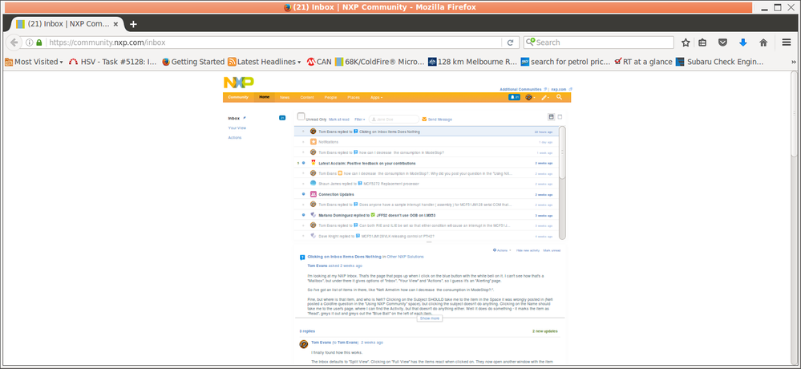Click the Jane Doe name filter field
The height and width of the screenshot is (369, 801).
coord(394,119)
